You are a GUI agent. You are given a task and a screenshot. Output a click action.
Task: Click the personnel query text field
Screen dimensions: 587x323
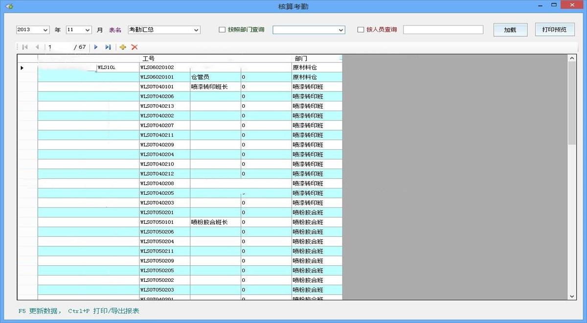[443, 30]
